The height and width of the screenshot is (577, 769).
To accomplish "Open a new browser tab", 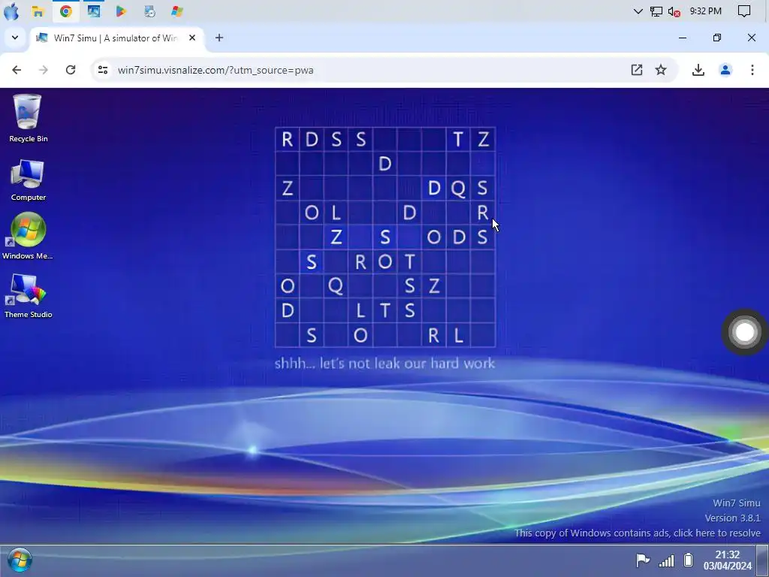I will [219, 38].
